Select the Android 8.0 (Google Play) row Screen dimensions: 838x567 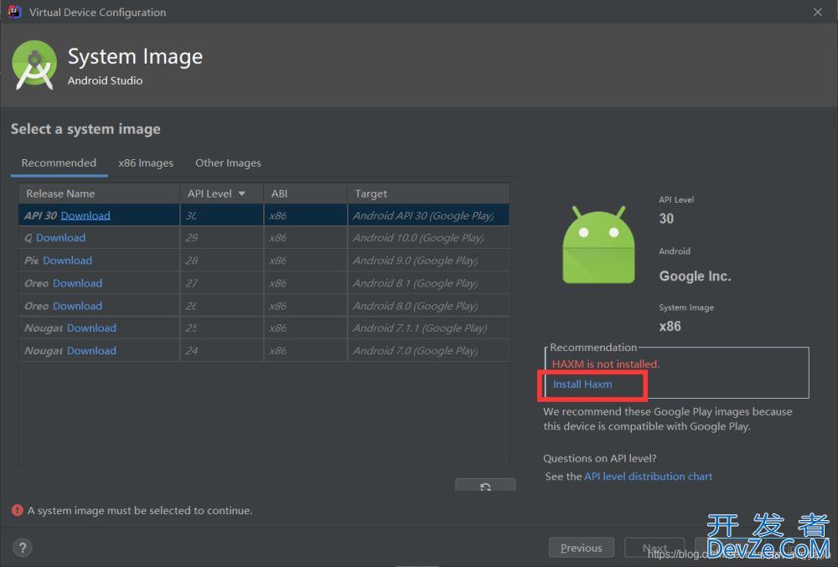[x=264, y=306]
